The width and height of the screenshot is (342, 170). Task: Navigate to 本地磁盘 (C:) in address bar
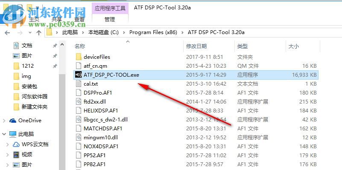click(103, 33)
